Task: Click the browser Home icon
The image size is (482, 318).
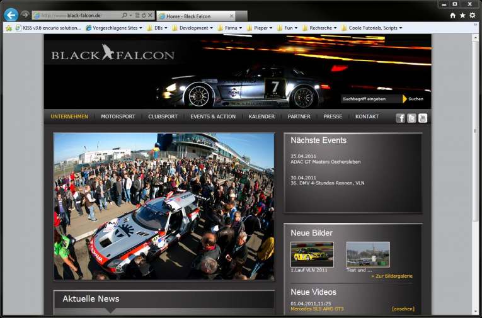Action: [452, 15]
